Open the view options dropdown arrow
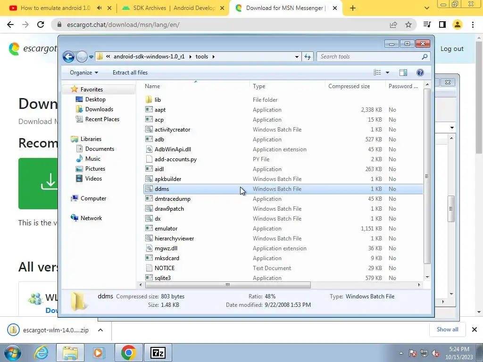The width and height of the screenshot is (483, 362). coord(388,73)
